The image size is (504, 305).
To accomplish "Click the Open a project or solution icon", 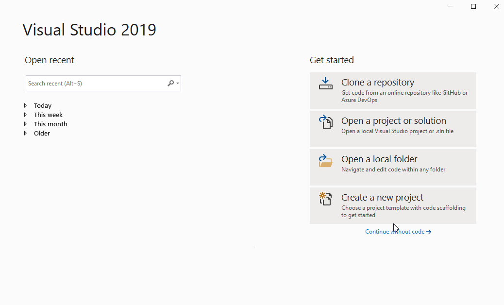I will [x=325, y=121].
